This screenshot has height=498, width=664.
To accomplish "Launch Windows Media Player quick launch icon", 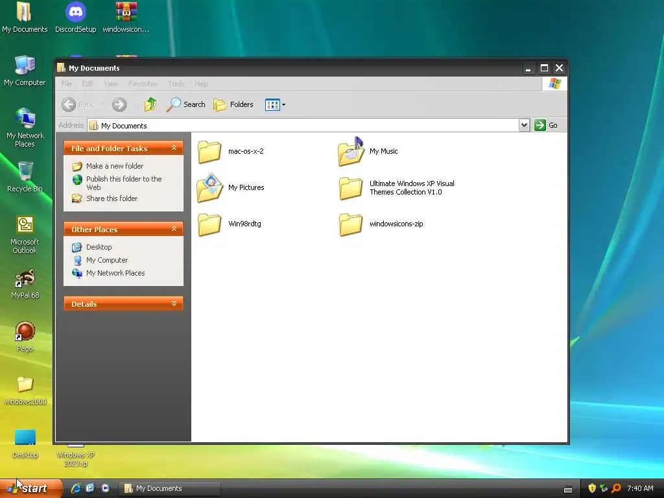I will pyautogui.click(x=105, y=488).
